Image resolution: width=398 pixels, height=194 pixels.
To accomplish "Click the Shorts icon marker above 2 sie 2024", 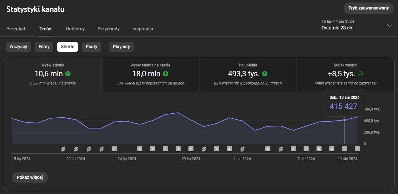I will tap(242, 149).
